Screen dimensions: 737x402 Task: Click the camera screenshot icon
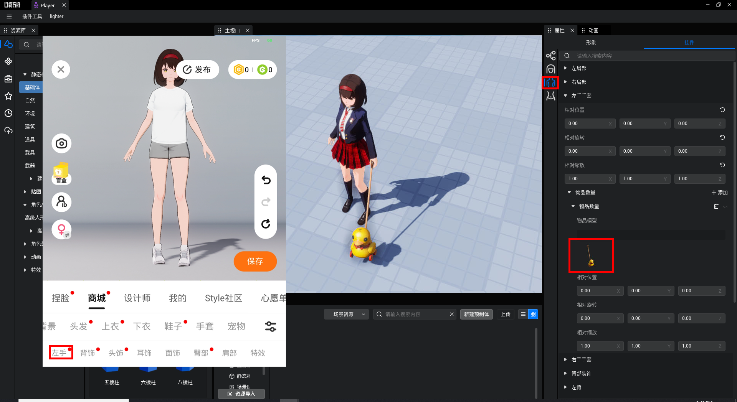pyautogui.click(x=61, y=143)
